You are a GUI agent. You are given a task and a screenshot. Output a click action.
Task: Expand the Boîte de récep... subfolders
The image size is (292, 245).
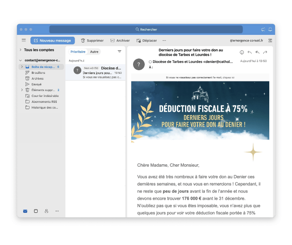[22, 67]
